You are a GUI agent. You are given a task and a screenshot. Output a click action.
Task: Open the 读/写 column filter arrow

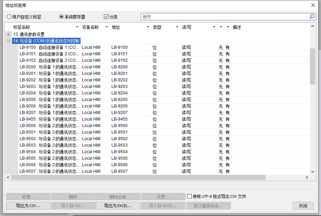point(214,27)
